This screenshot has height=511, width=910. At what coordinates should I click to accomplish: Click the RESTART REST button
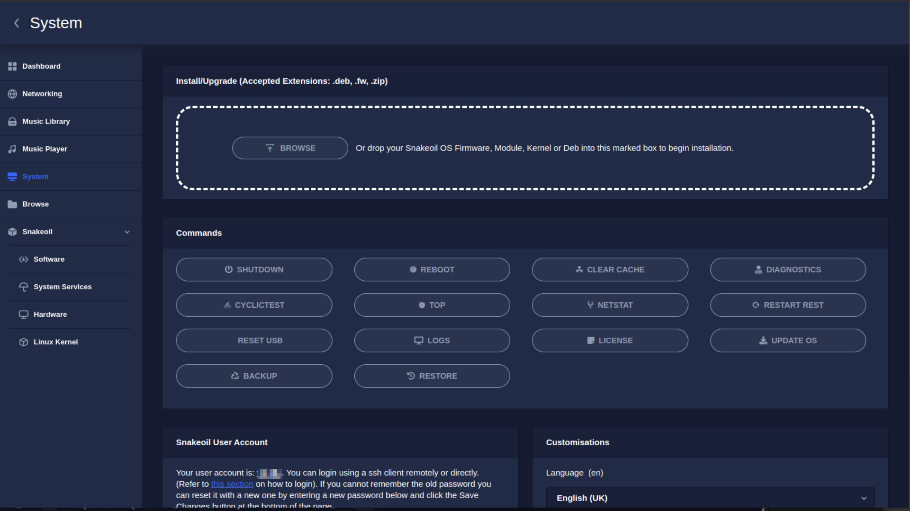click(788, 305)
